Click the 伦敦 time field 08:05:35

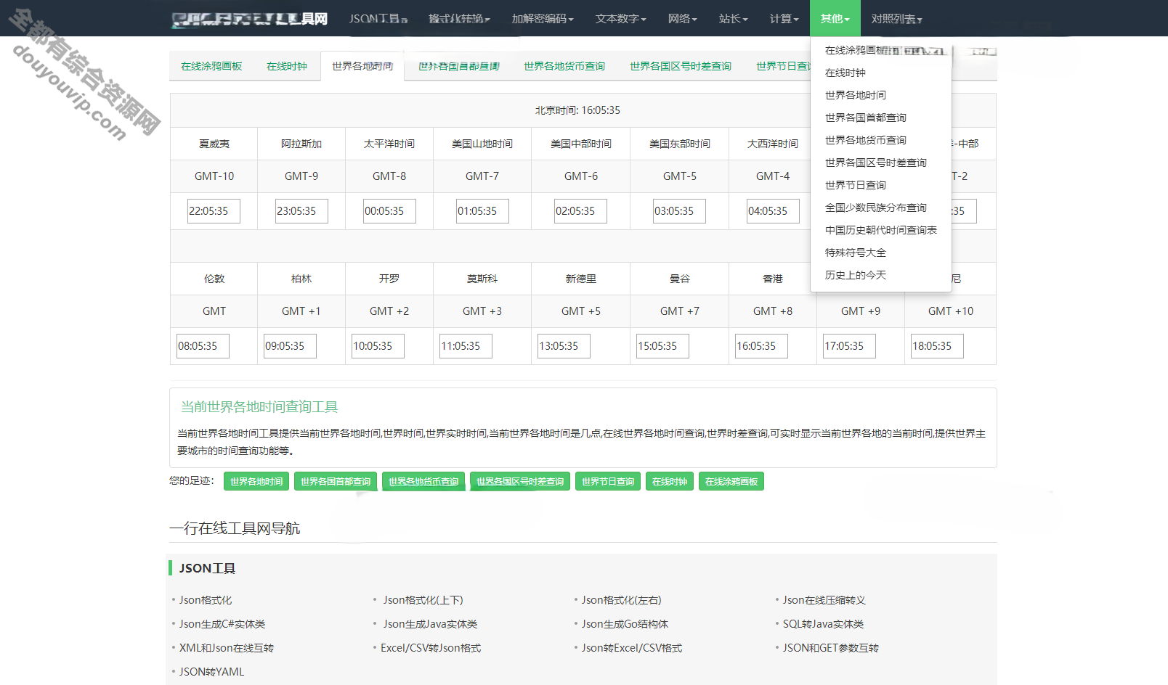pyautogui.click(x=203, y=346)
